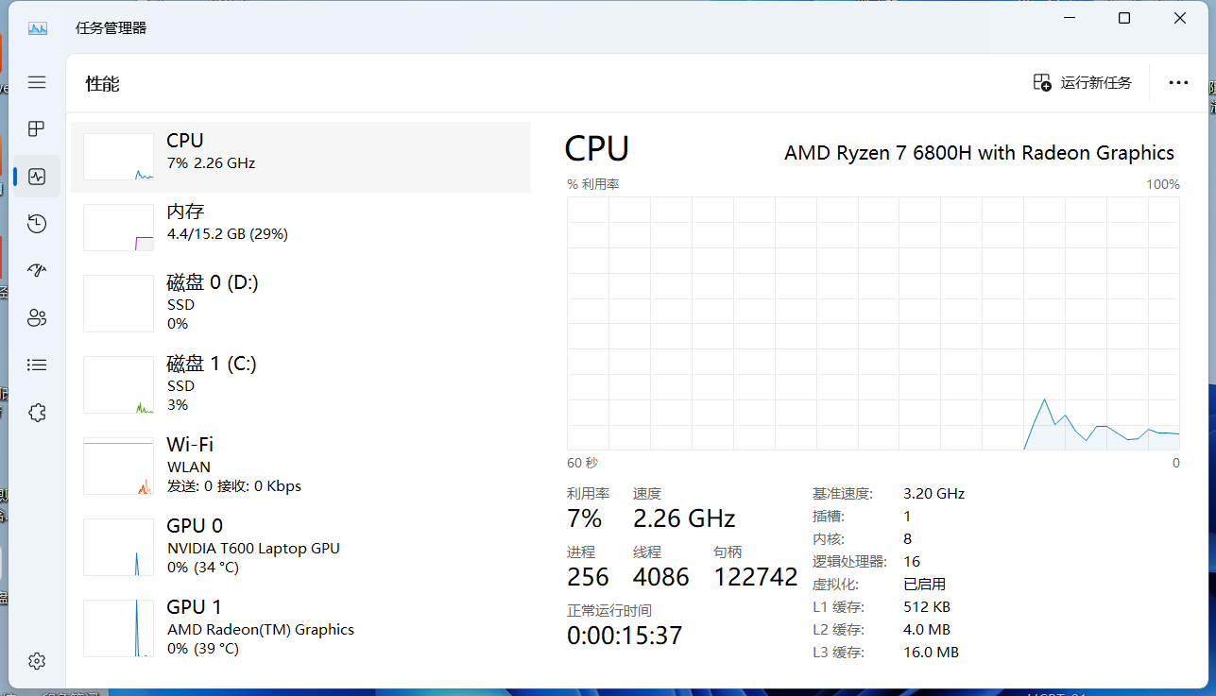Select the CPU performance entry
1216x696 pixels.
click(300, 157)
